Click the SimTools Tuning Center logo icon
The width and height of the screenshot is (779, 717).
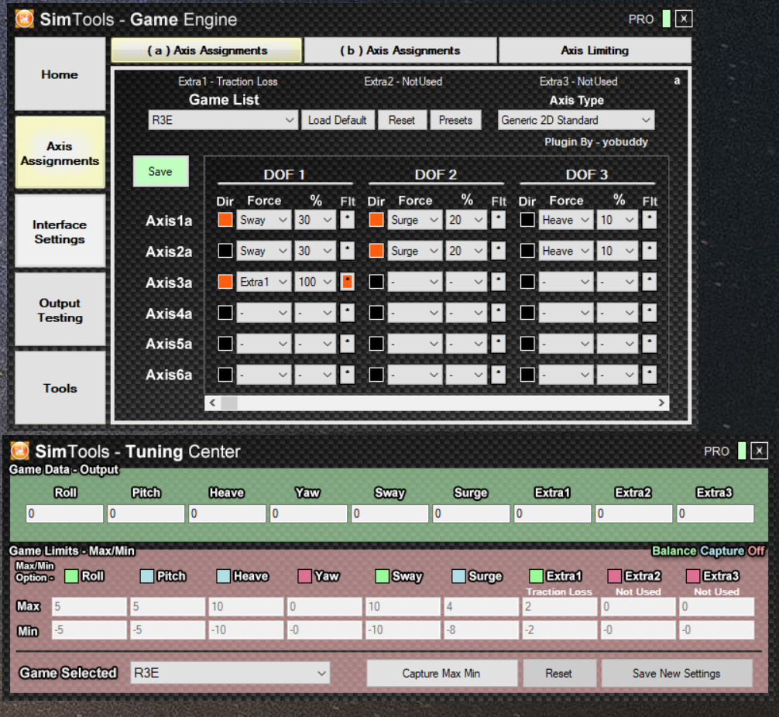click(20, 451)
